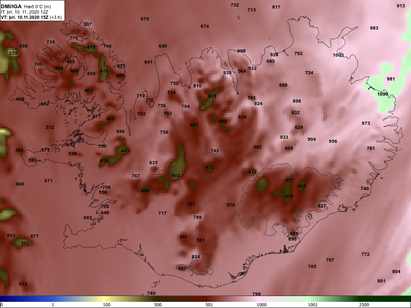Select the map value 640

tap(163, 46)
